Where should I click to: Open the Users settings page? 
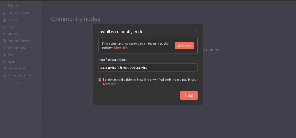tap(11, 27)
